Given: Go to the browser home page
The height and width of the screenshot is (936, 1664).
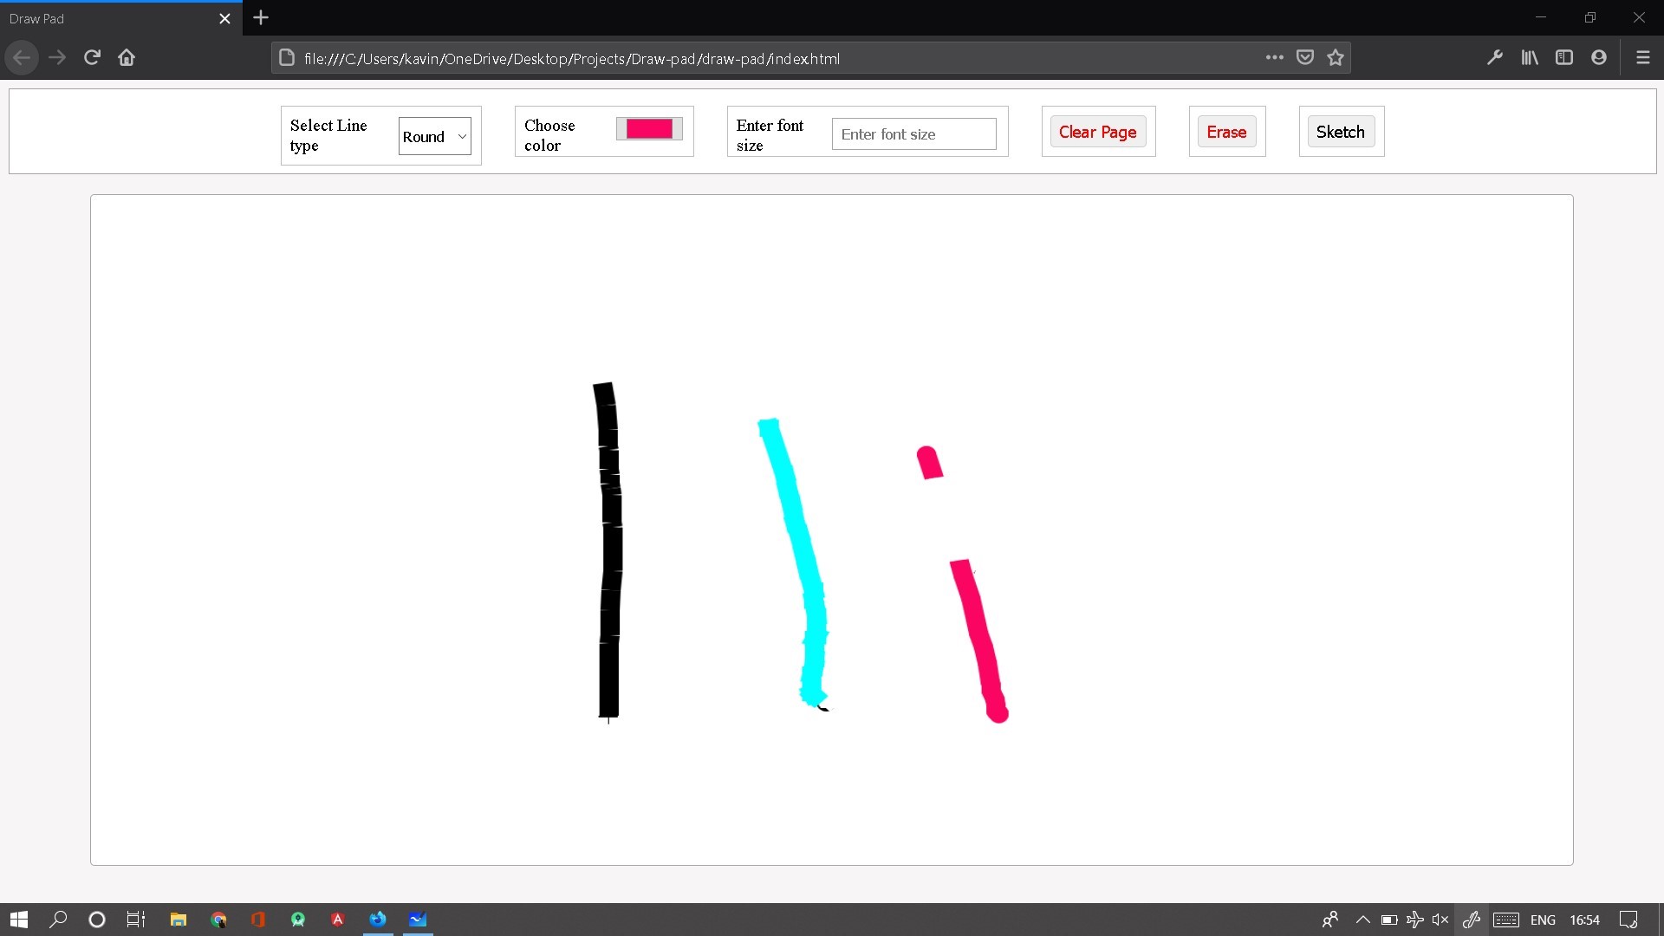Looking at the screenshot, I should coord(126,57).
